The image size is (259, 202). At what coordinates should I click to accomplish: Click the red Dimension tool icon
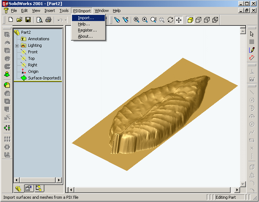click(x=252, y=58)
